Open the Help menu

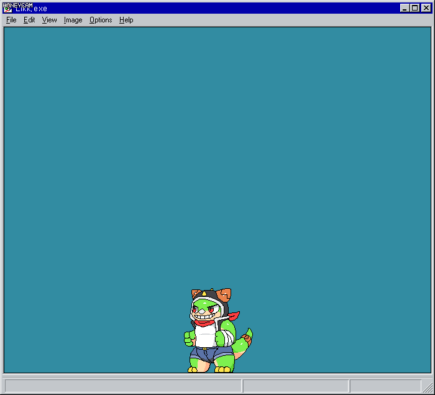(126, 20)
